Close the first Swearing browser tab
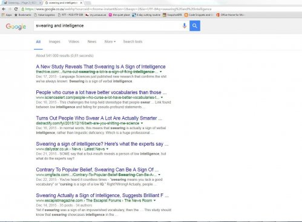Viewport: 302px width, 222px height. (40, 3)
